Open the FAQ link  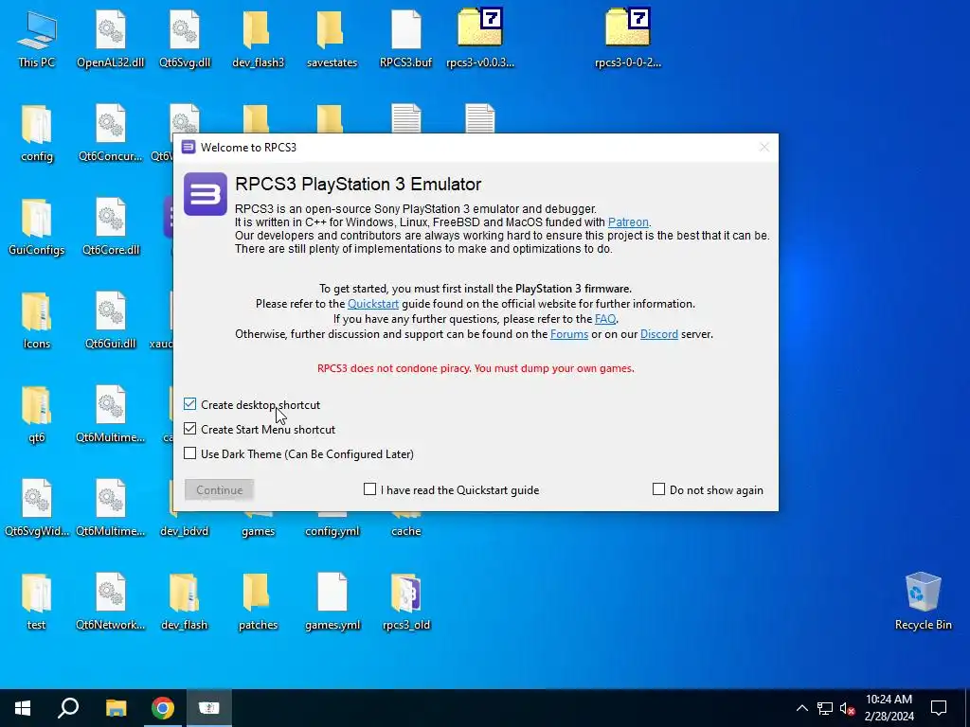pyautogui.click(x=605, y=319)
